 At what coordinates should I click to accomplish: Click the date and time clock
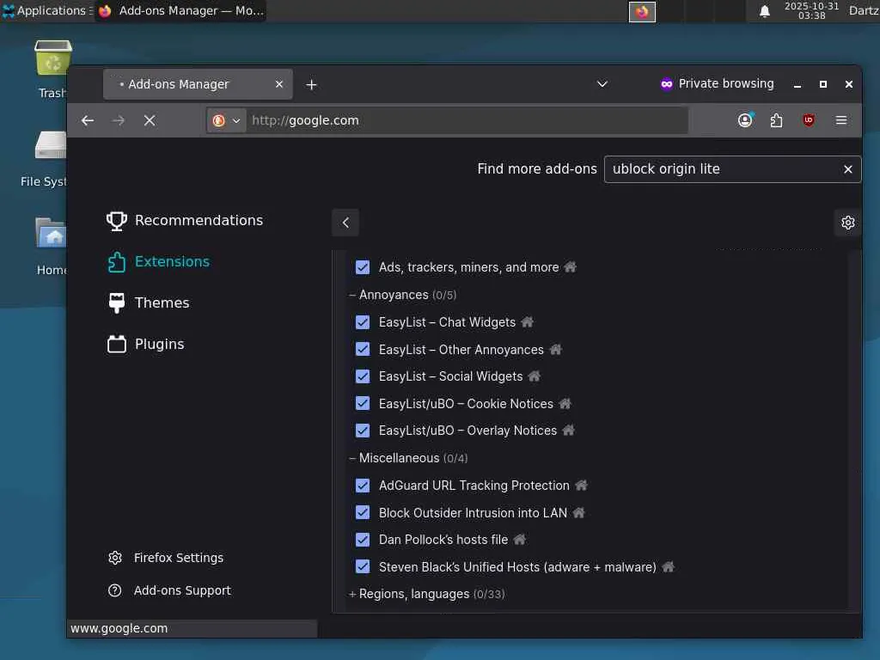(811, 10)
